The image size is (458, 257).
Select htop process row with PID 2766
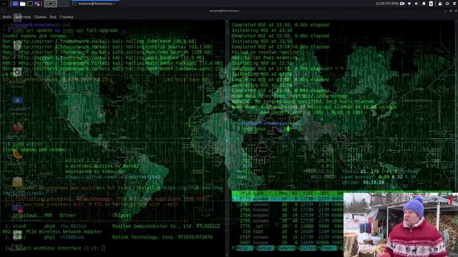point(288,210)
